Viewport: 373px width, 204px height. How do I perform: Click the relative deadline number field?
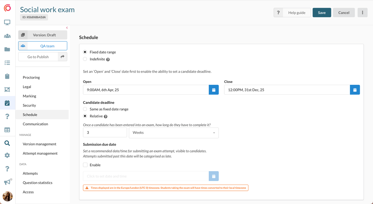tap(105, 133)
